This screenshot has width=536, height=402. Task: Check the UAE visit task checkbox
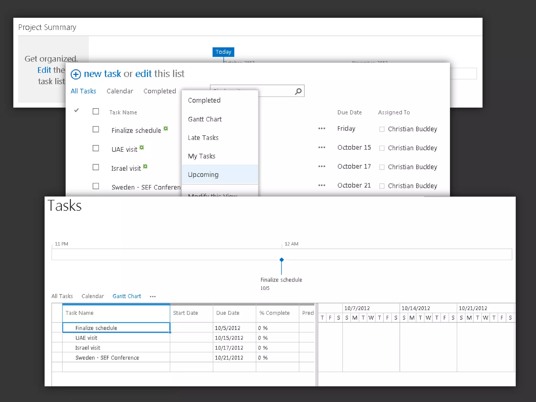[96, 148]
